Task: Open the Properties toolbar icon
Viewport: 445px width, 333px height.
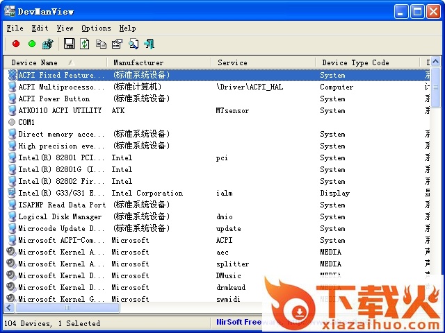Action: pos(117,44)
